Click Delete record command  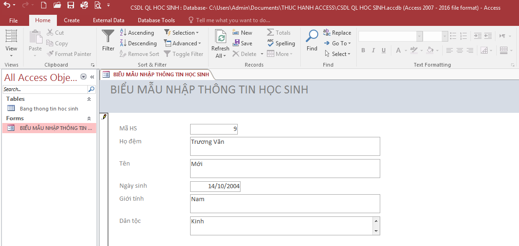[x=245, y=54]
